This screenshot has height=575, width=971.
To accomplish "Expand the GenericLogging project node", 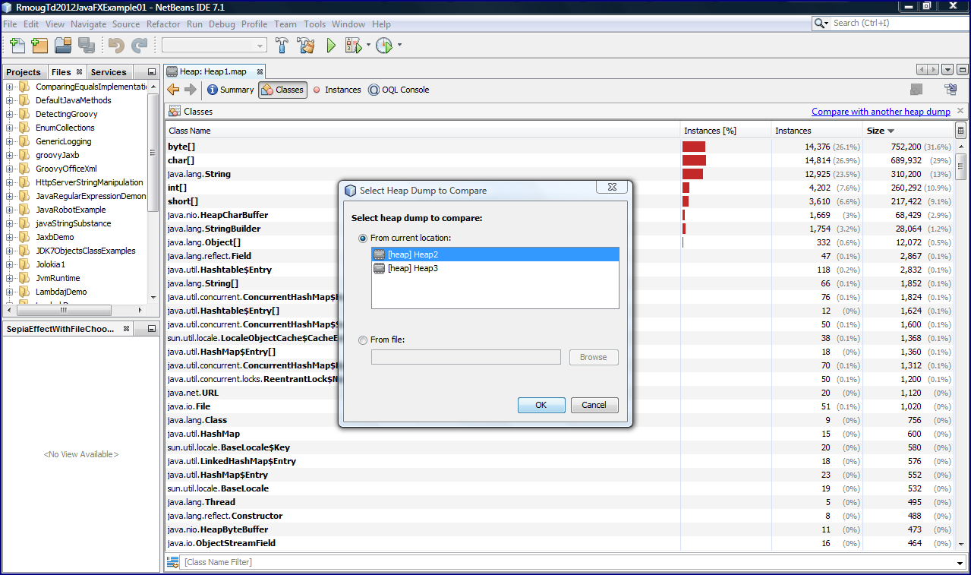I will click(x=10, y=141).
